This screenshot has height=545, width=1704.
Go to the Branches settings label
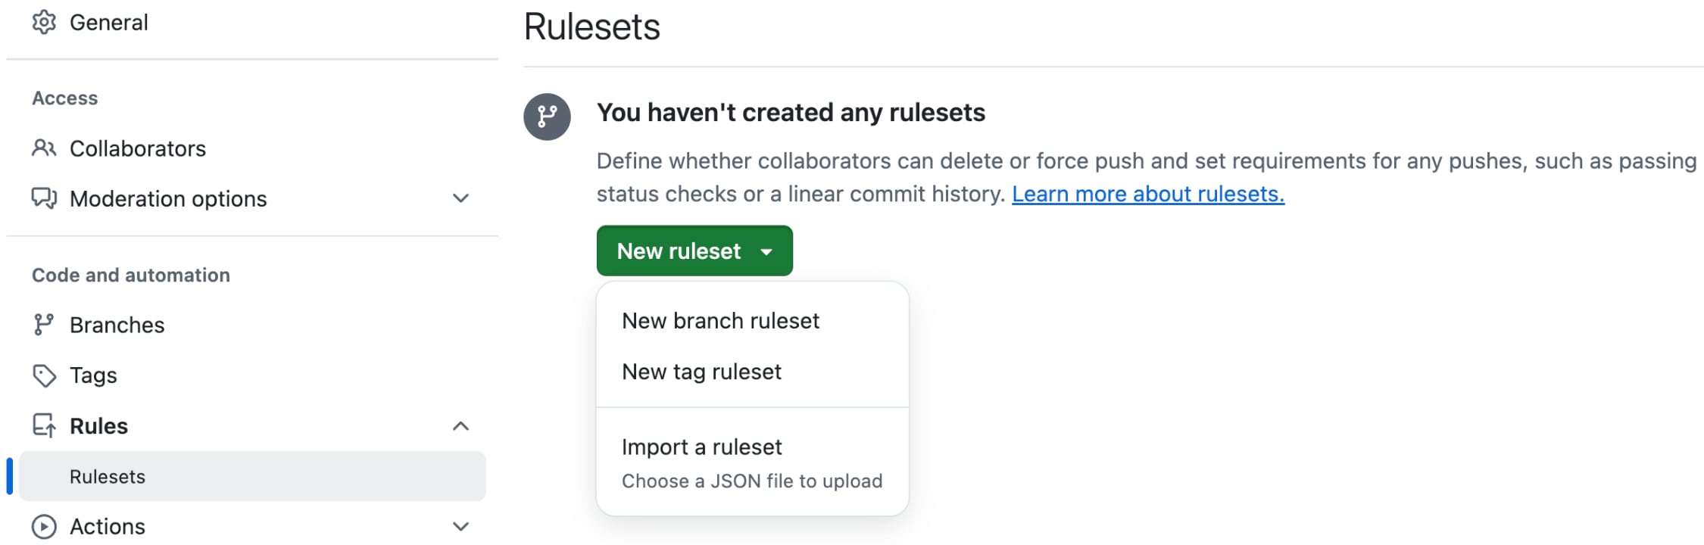(x=117, y=325)
